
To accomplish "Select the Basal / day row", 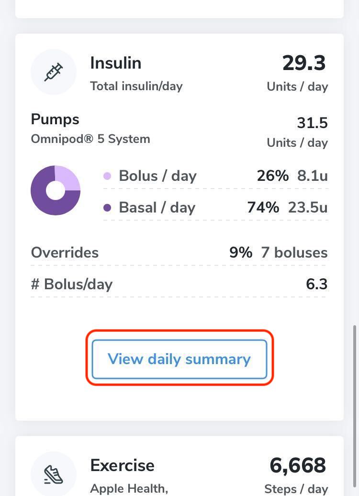I will pos(216,208).
